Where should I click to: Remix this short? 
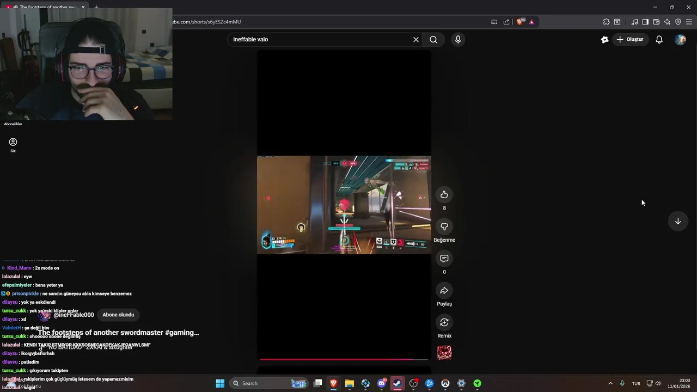[444, 322]
